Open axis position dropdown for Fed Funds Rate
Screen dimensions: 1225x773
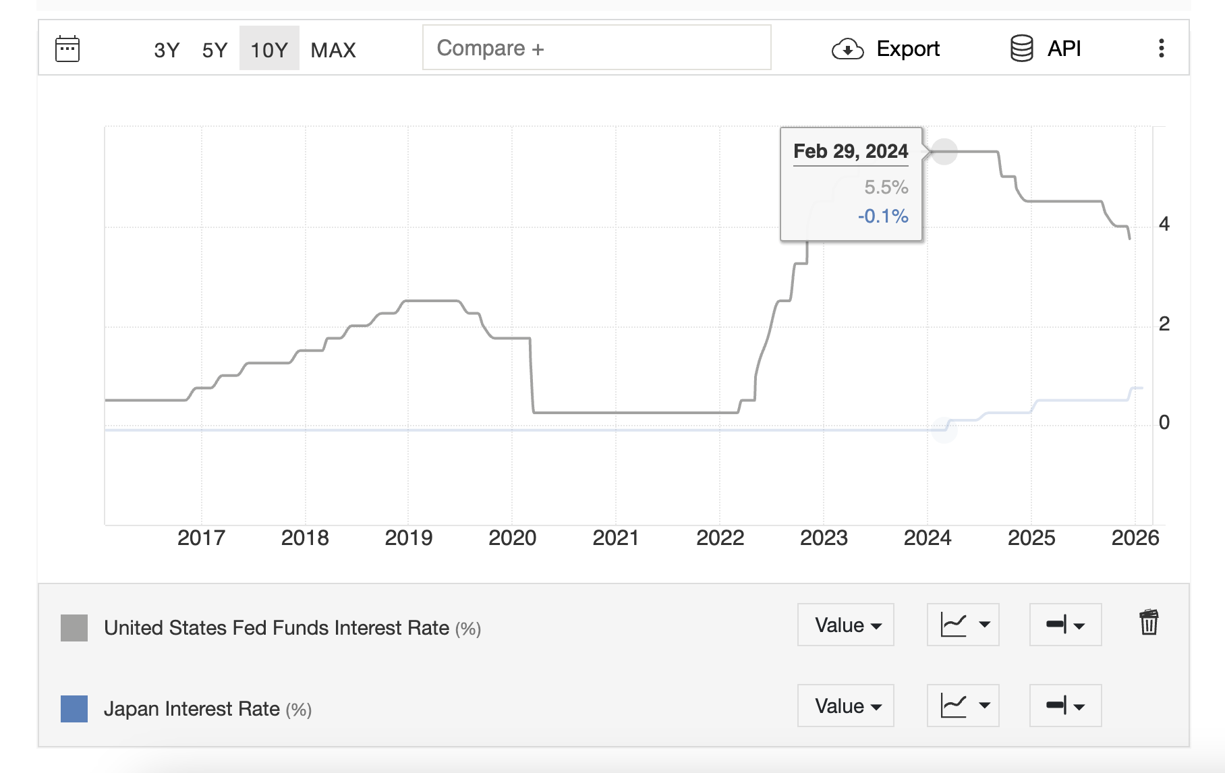pyautogui.click(x=1066, y=625)
